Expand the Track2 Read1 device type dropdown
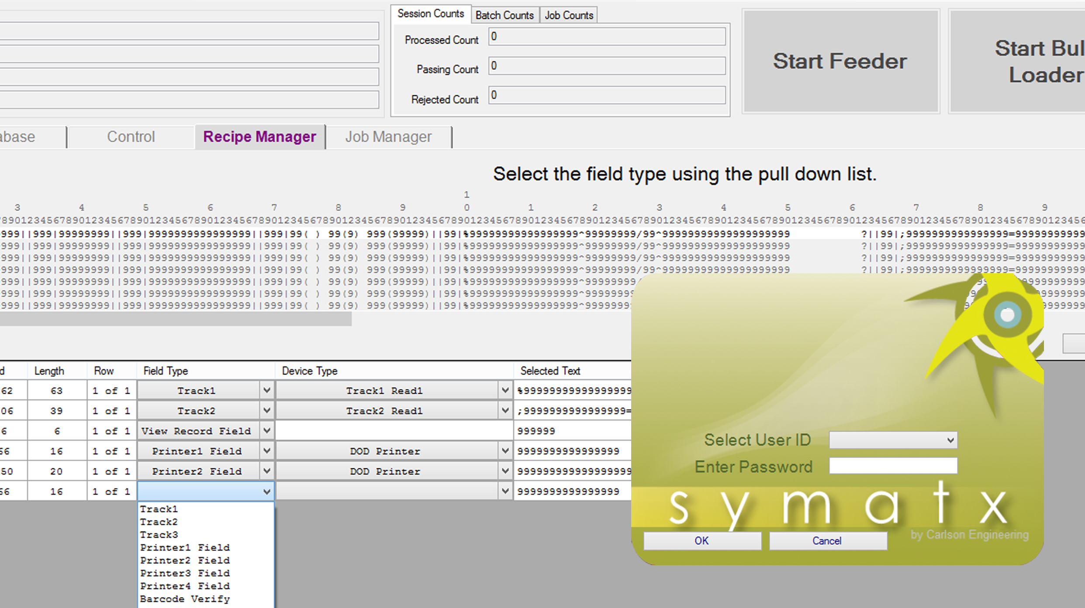The image size is (1085, 608). click(505, 411)
